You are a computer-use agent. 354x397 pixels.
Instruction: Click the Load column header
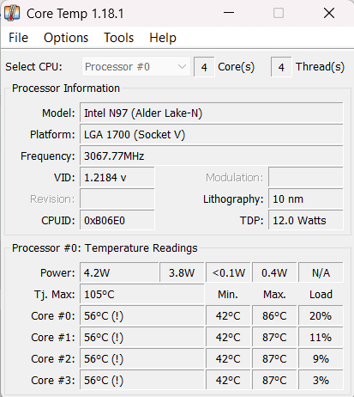[x=321, y=295]
